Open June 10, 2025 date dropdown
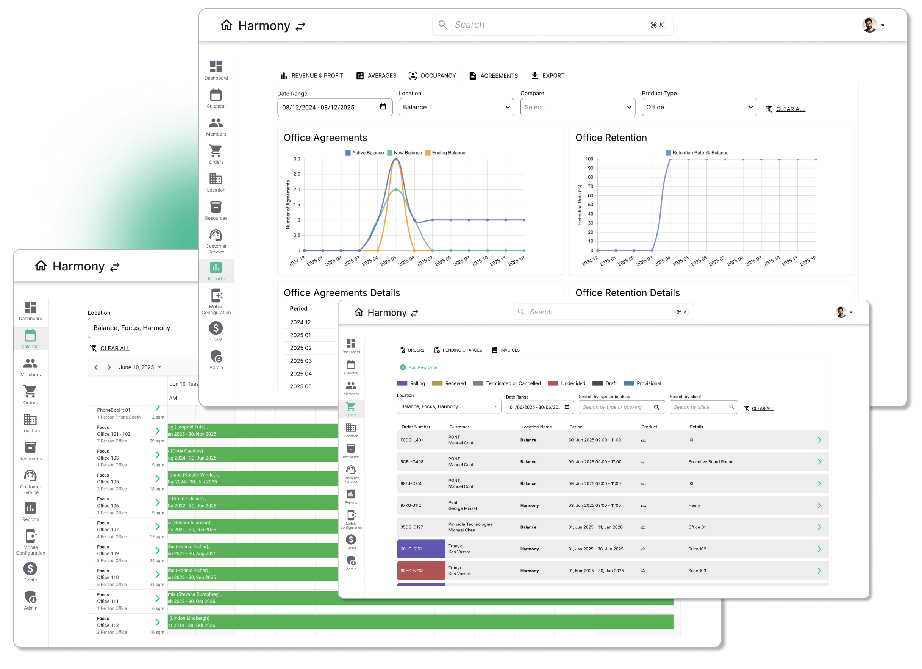This screenshot has height=669, width=922. (140, 367)
